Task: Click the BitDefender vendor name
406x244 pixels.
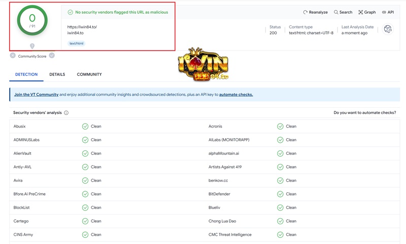Action: (x=219, y=194)
